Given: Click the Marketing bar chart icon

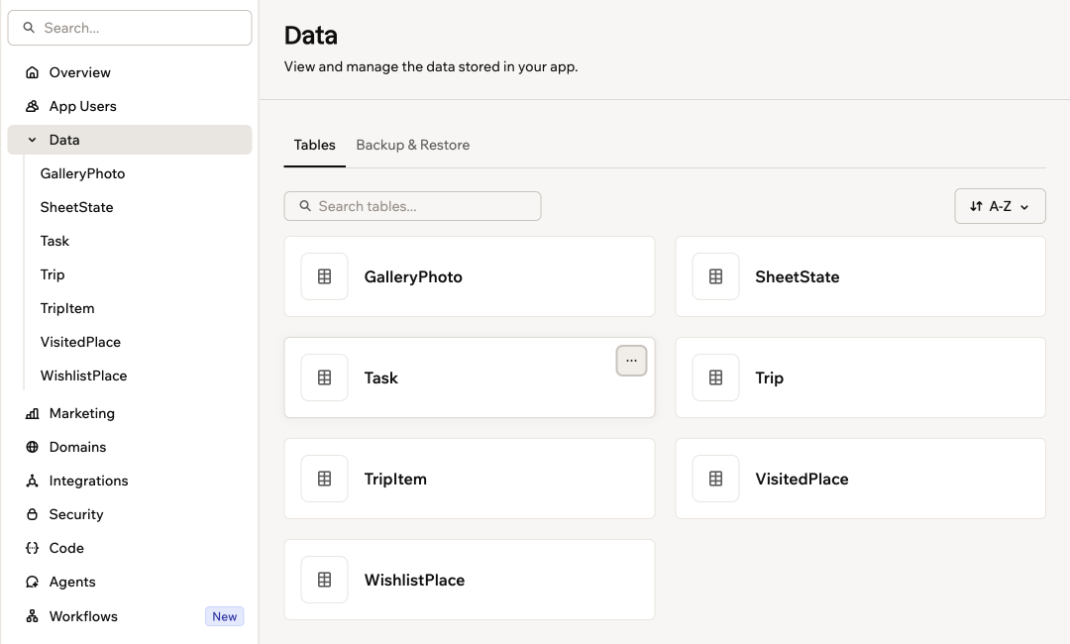Looking at the screenshot, I should pos(32,413).
